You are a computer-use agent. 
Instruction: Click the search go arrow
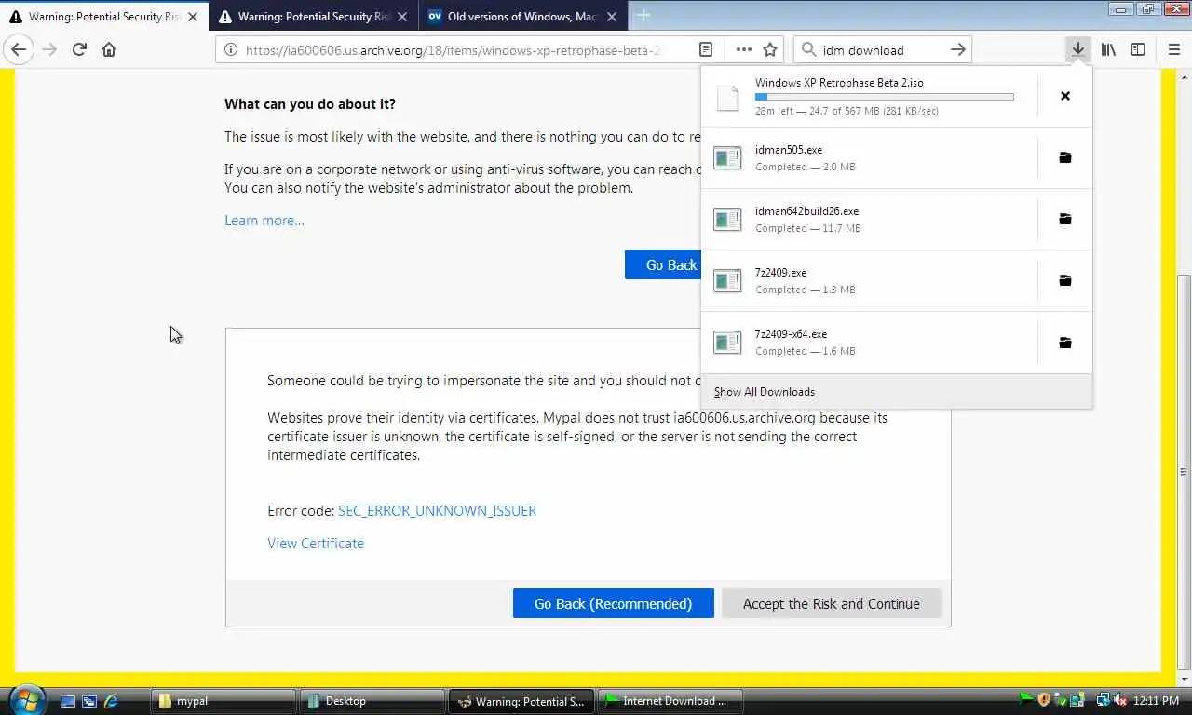[958, 50]
